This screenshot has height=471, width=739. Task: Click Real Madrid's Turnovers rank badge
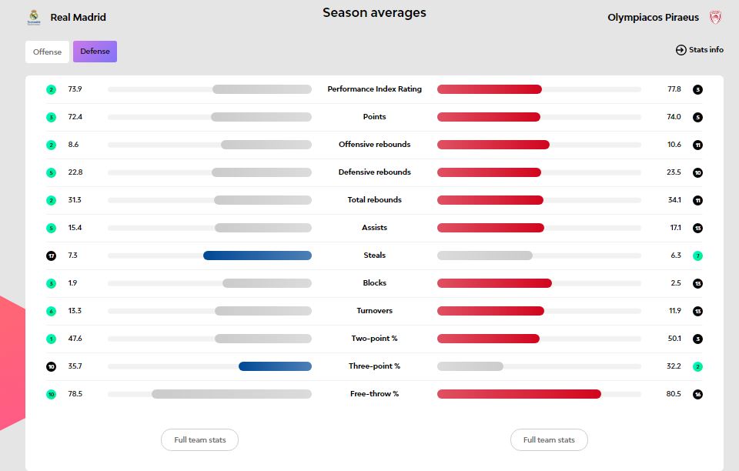[x=51, y=311]
